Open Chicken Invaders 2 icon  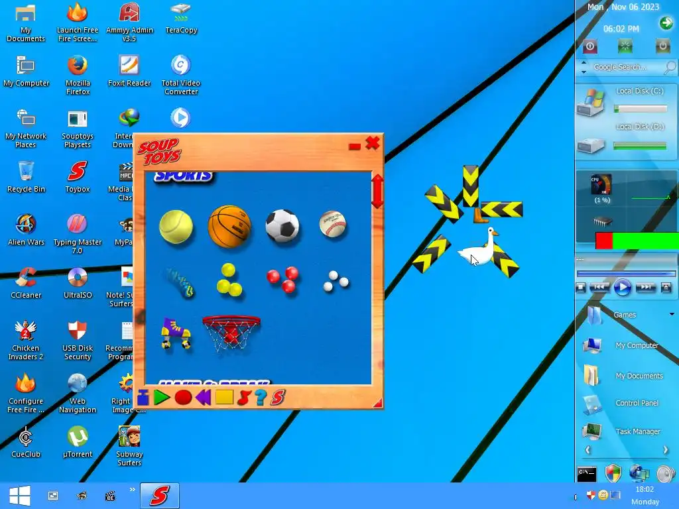tap(26, 341)
